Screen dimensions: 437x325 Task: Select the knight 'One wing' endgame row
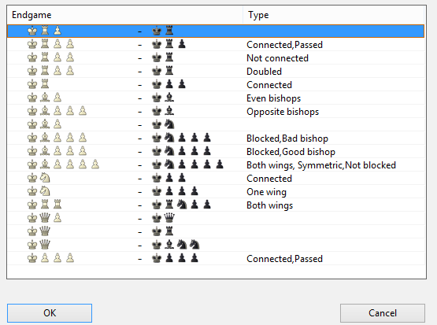click(216, 191)
